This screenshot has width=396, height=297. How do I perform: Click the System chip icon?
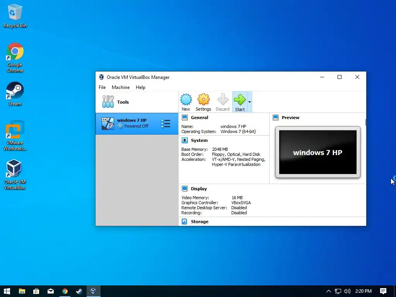(184, 140)
